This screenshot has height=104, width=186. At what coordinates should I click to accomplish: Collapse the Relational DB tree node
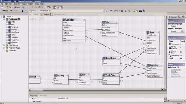point(4,19)
